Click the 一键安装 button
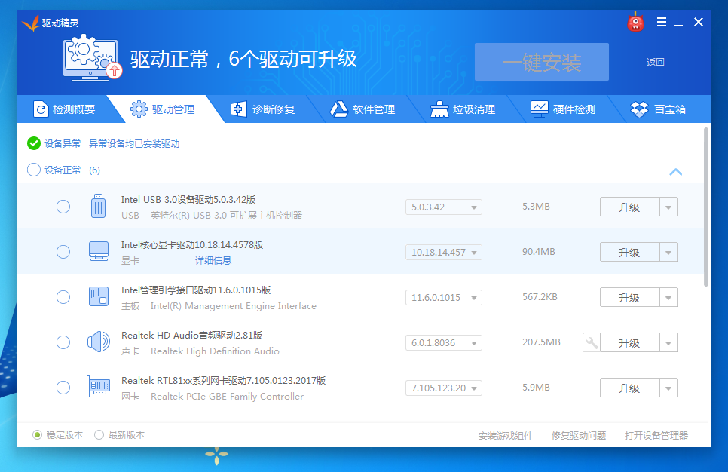The image size is (728, 472). pos(541,63)
